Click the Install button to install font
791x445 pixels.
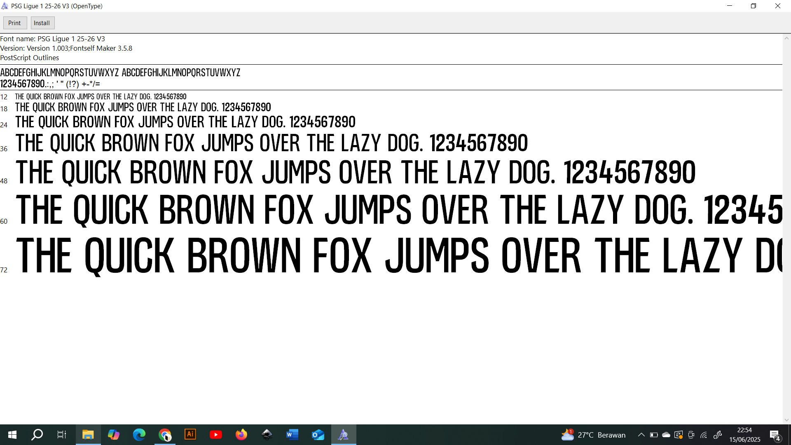tap(42, 23)
